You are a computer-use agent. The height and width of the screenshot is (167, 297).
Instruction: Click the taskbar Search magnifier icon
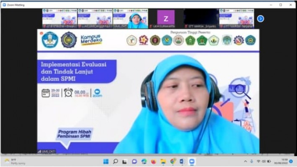[115, 161]
